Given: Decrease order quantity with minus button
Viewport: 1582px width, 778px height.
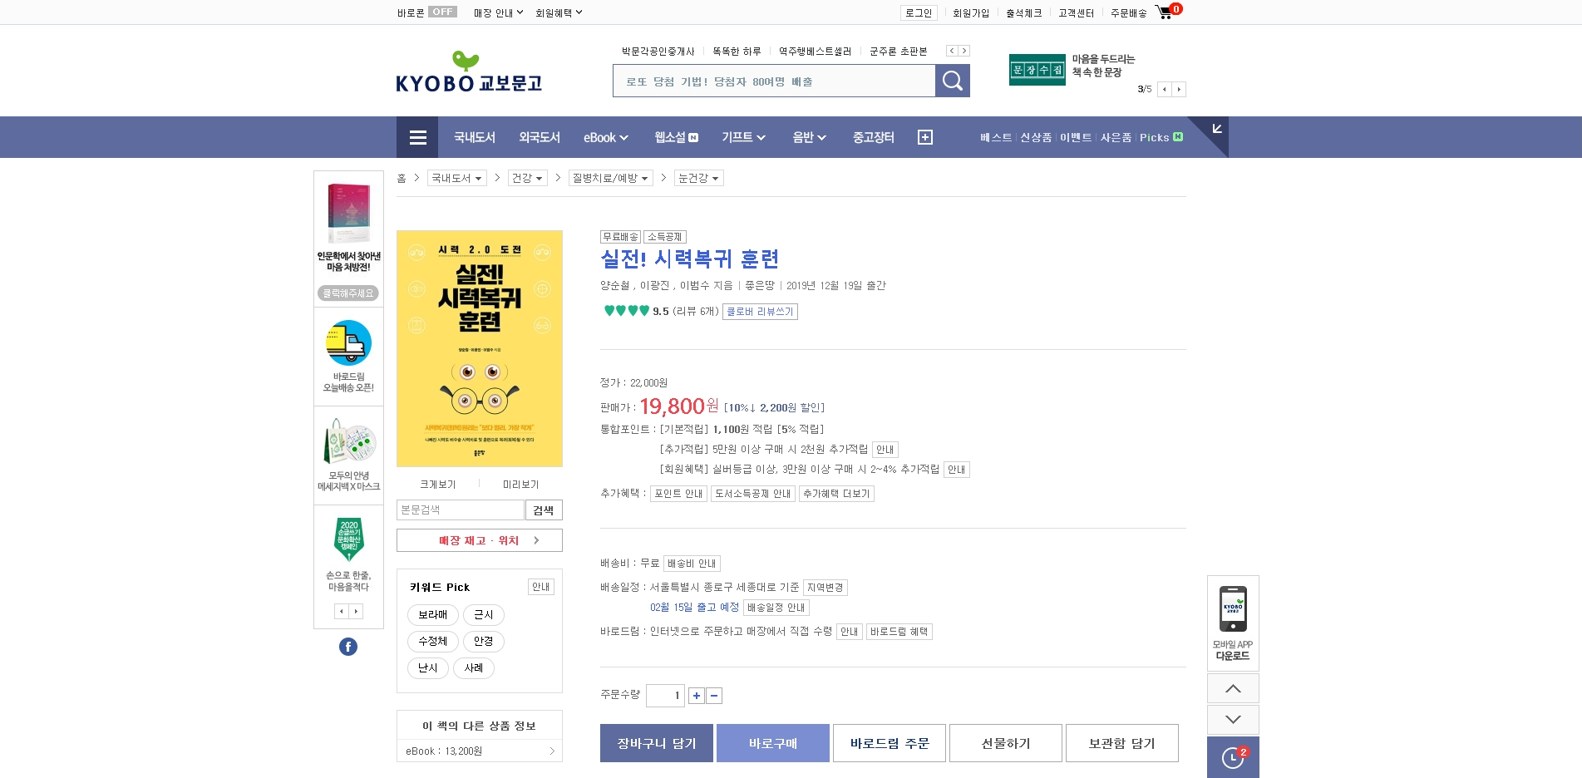Looking at the screenshot, I should (x=714, y=696).
